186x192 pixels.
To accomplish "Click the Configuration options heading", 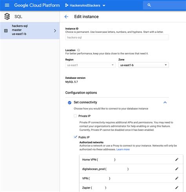I will (81, 92).
